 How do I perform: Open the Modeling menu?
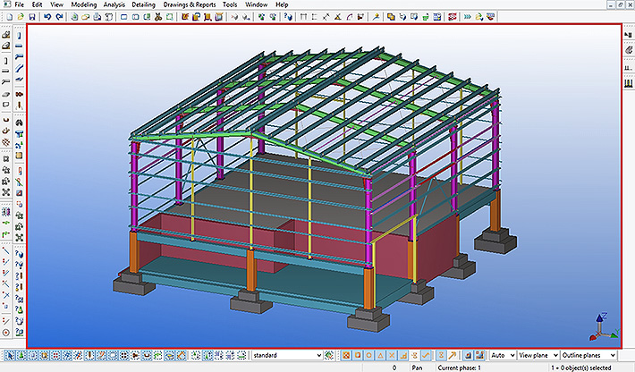click(x=83, y=4)
